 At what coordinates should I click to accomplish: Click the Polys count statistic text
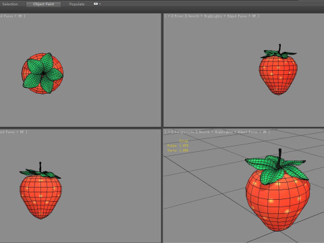pos(178,146)
